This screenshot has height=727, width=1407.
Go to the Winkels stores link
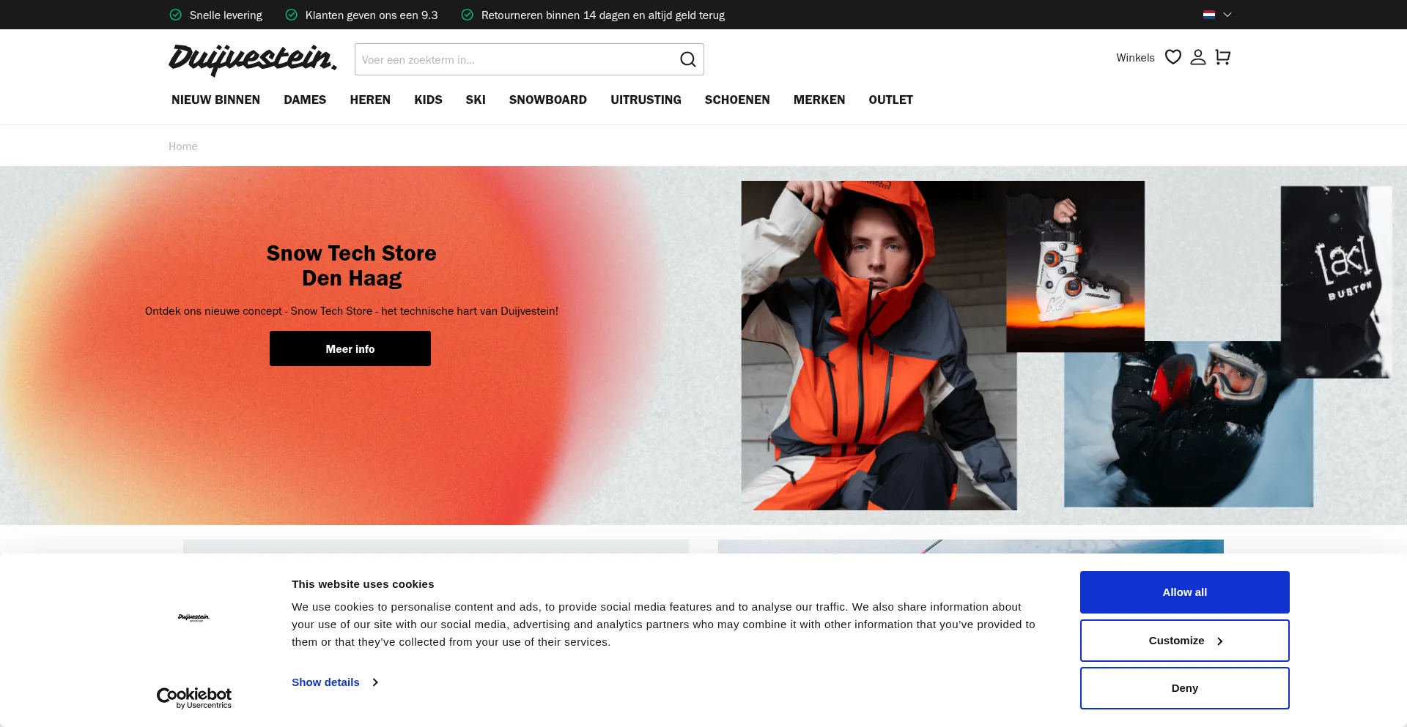pyautogui.click(x=1134, y=58)
